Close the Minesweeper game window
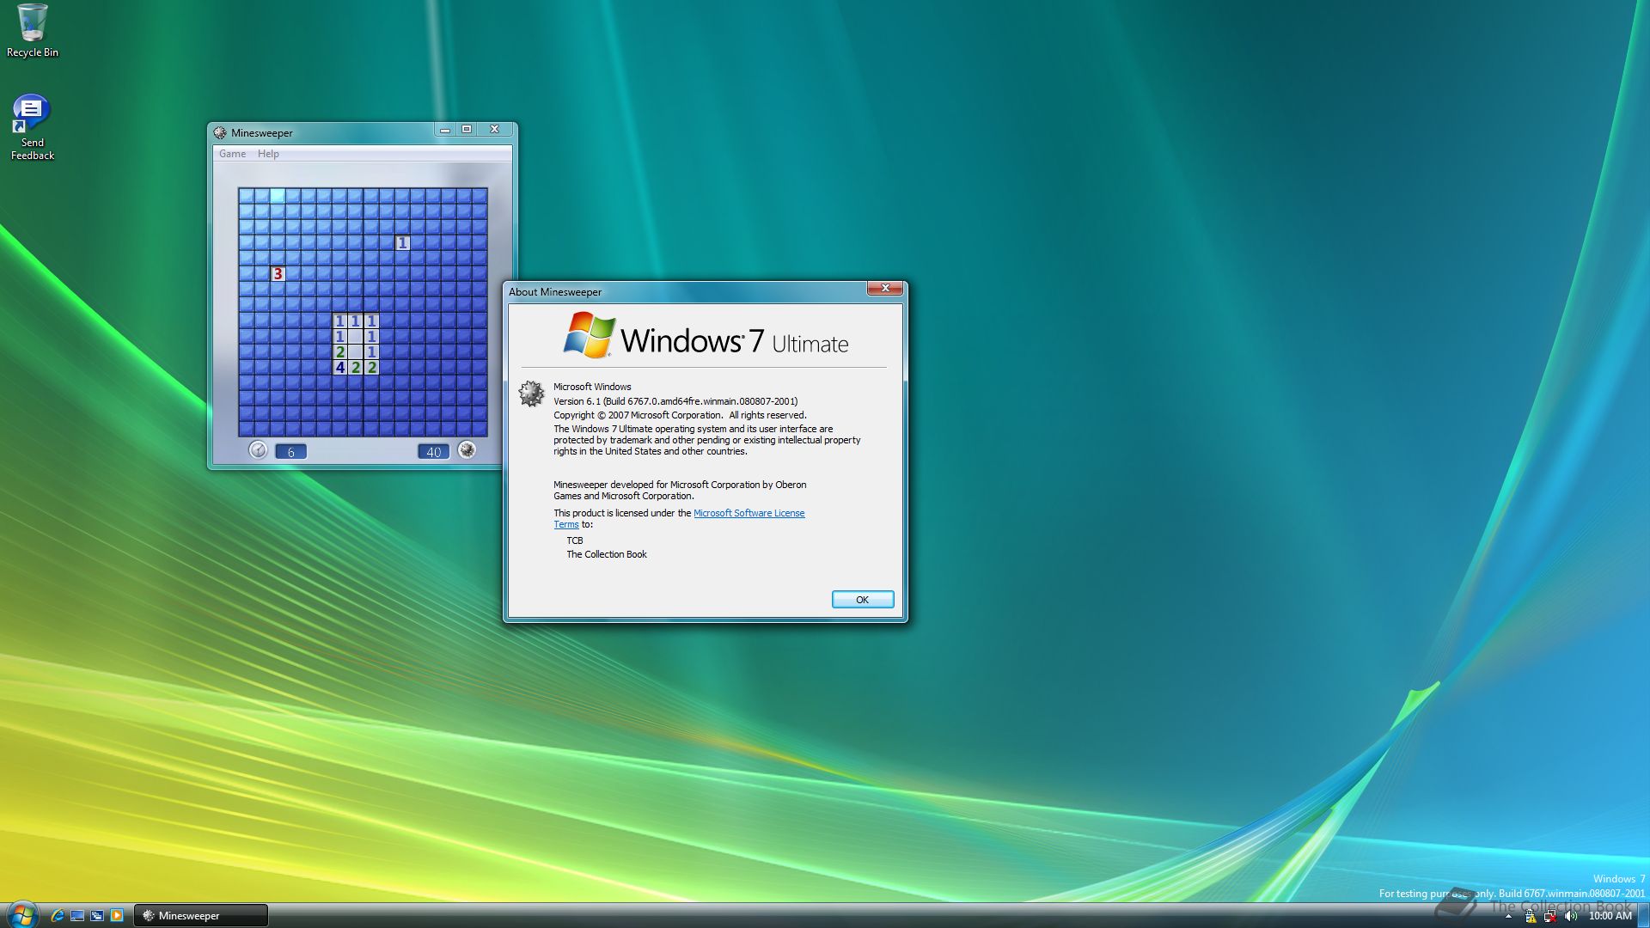The image size is (1650, 928). (495, 130)
